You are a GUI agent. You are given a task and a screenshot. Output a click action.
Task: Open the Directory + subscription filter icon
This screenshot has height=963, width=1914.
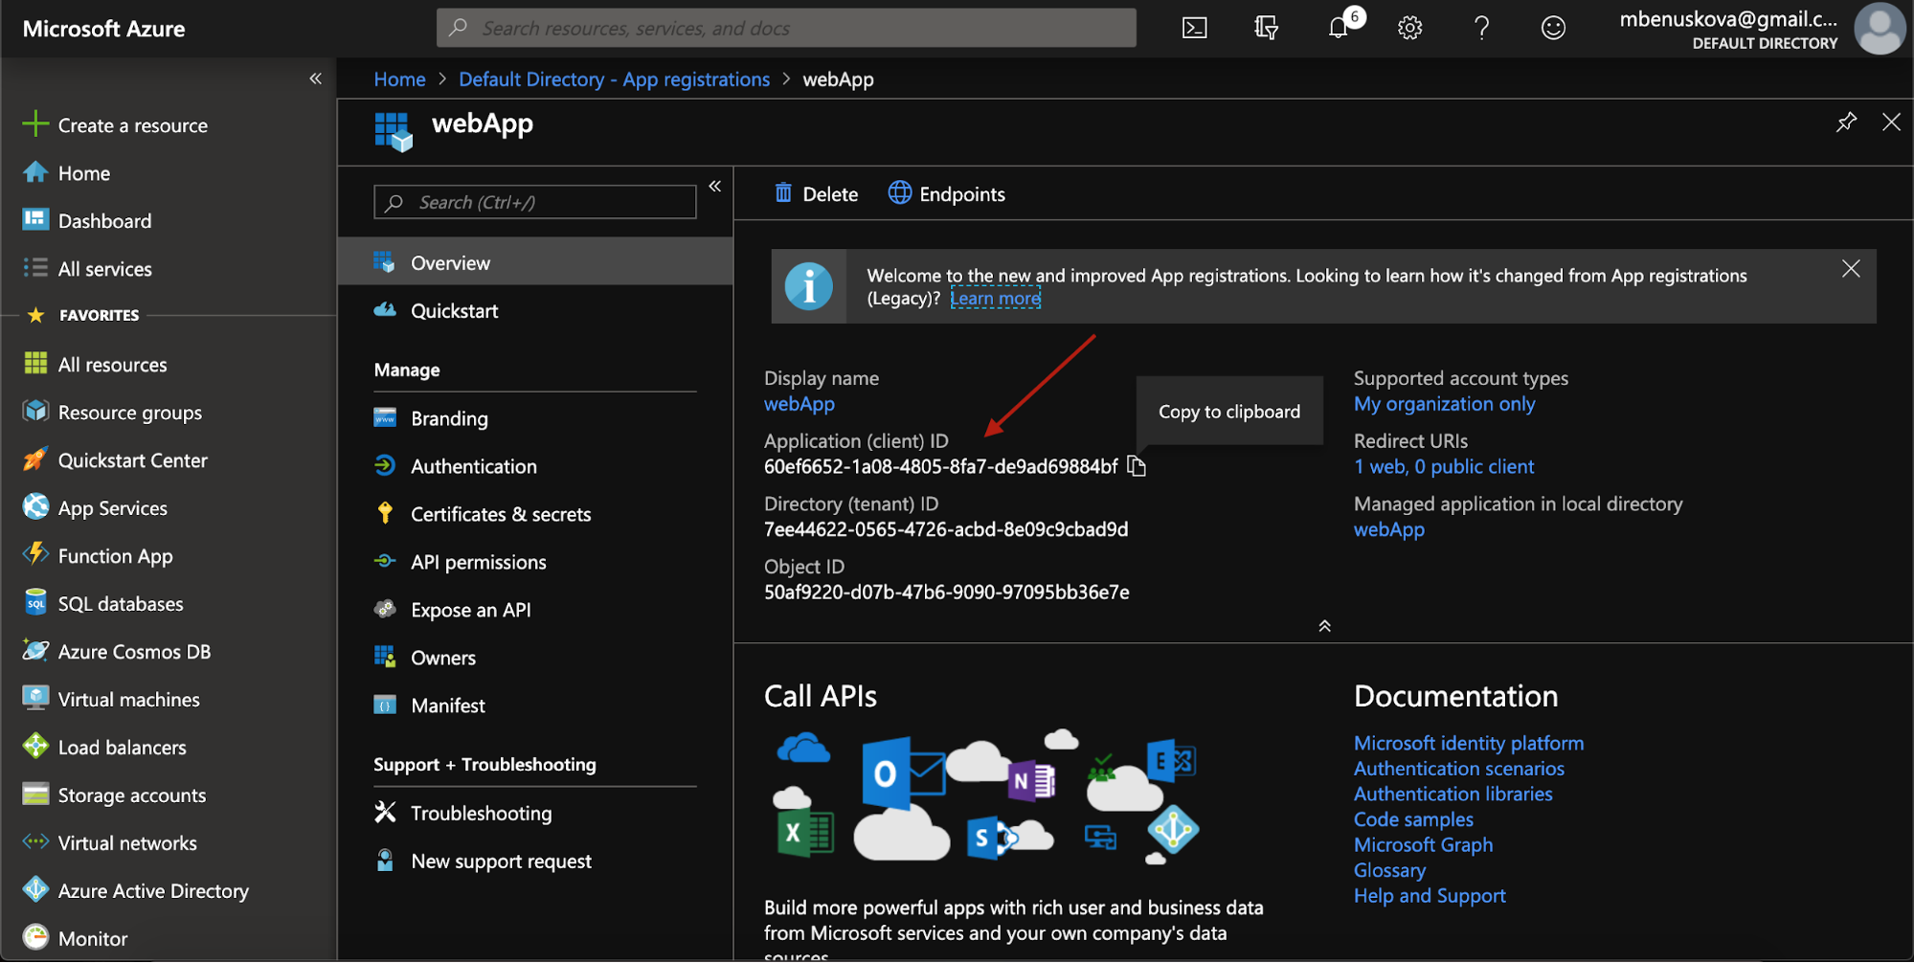pyautogui.click(x=1266, y=28)
